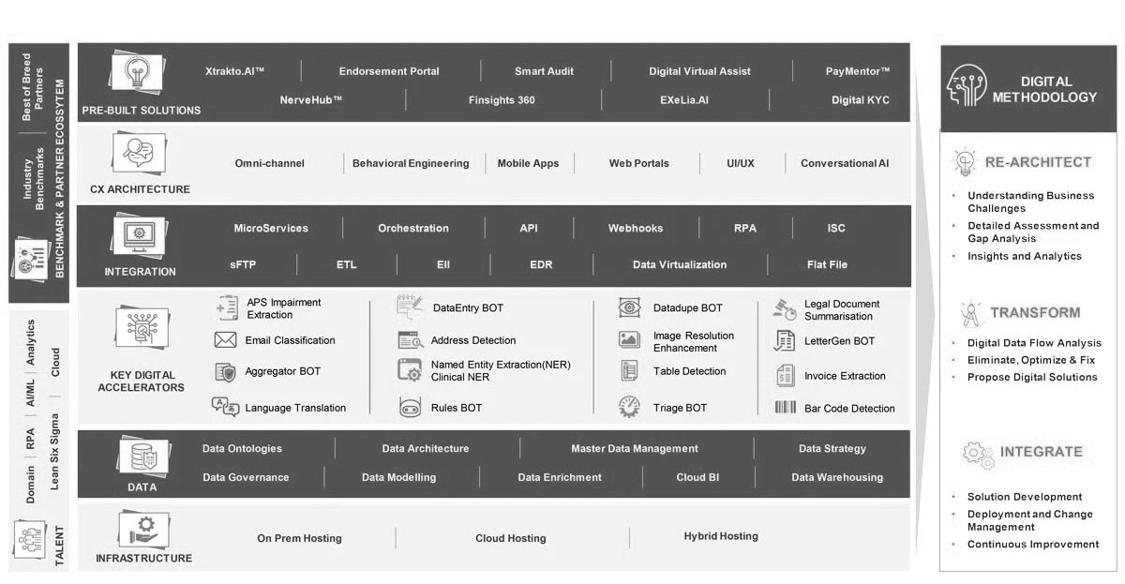Click the Data Warehousing label

pos(837,477)
